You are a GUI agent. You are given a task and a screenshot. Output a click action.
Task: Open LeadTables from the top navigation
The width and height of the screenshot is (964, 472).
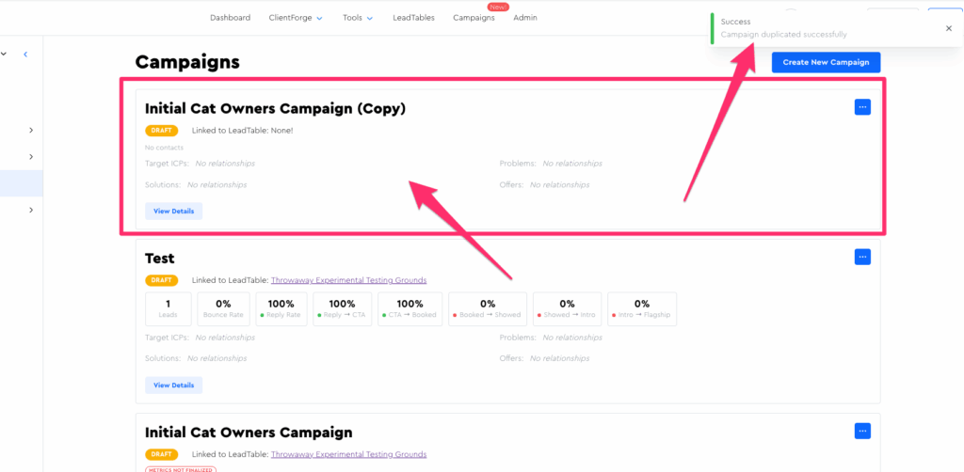[x=413, y=18]
